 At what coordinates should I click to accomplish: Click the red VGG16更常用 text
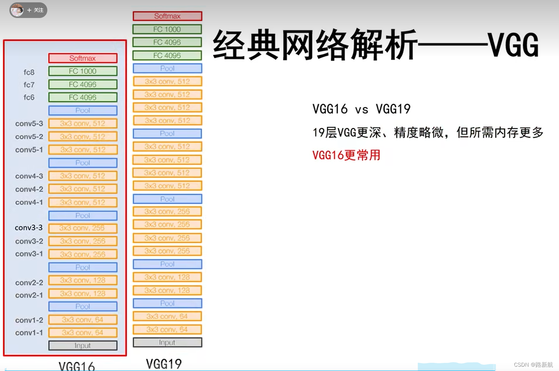coord(346,155)
